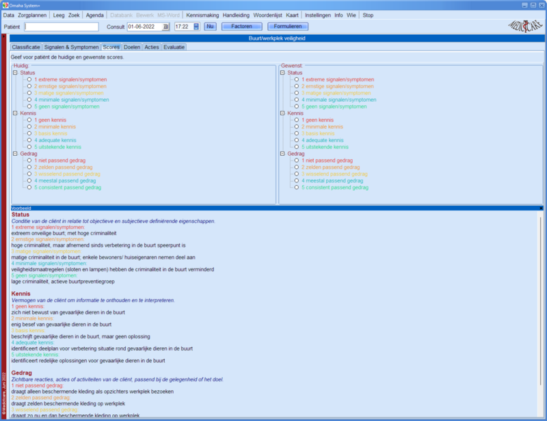The height and width of the screenshot is (421, 547).
Task: Open the Consult date calendar picker
Action: tap(165, 27)
